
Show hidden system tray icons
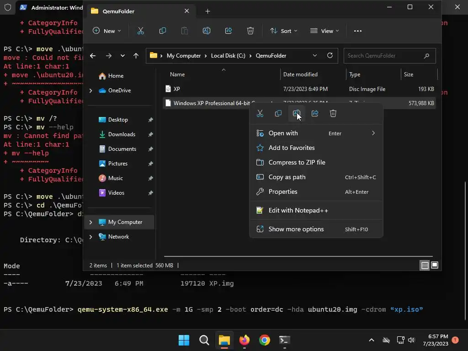pyautogui.click(x=372, y=340)
